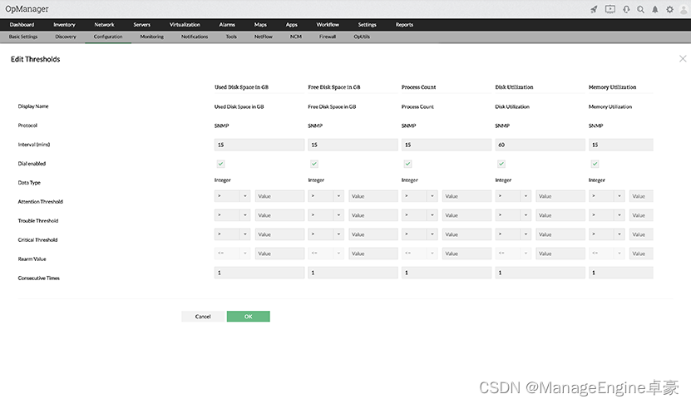Open Attention Threshold operator dropdown for Disk Utilization

(x=513, y=196)
